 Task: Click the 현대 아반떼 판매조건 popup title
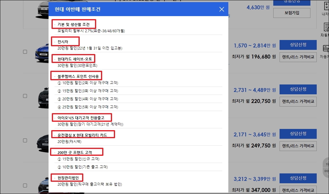77,9
